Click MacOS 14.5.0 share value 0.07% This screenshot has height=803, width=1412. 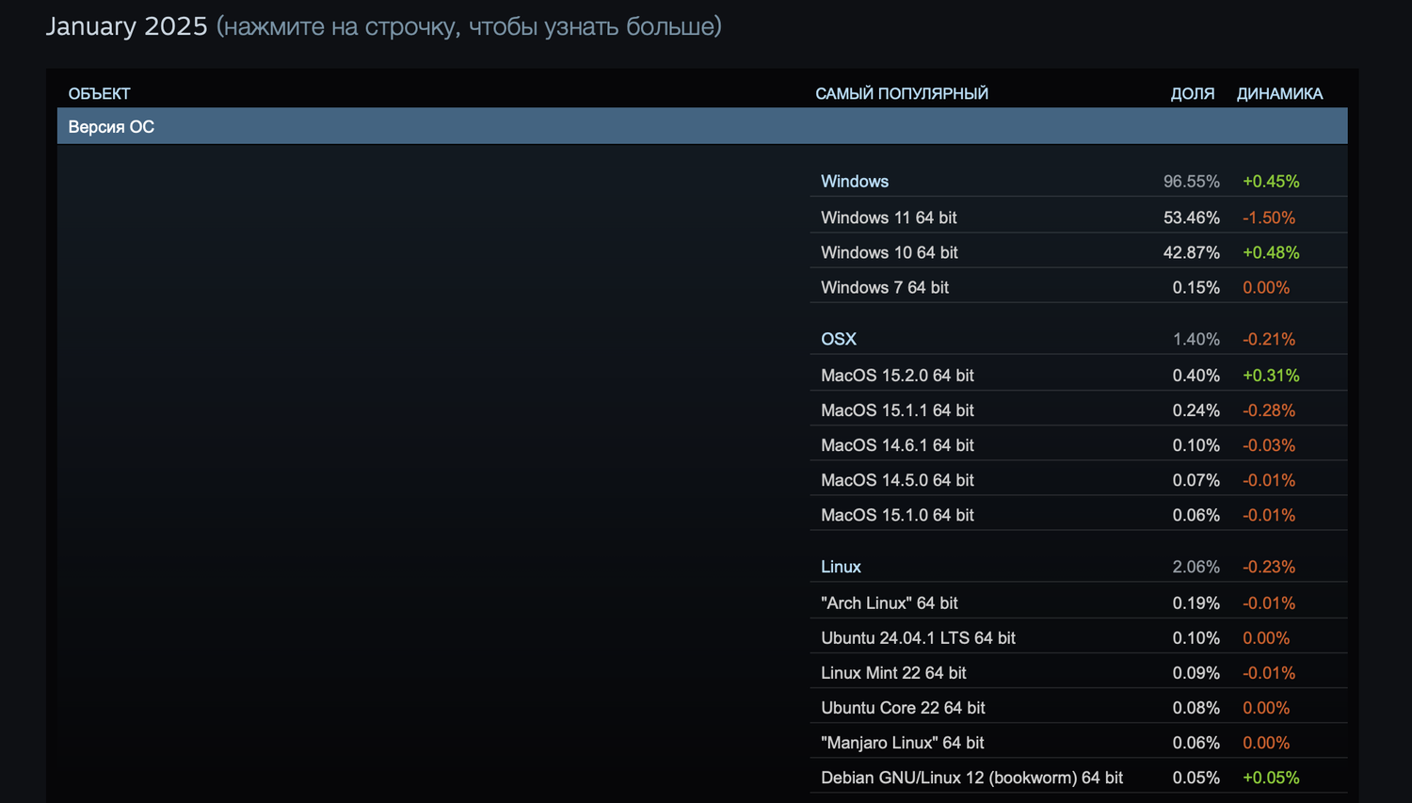coord(1196,479)
